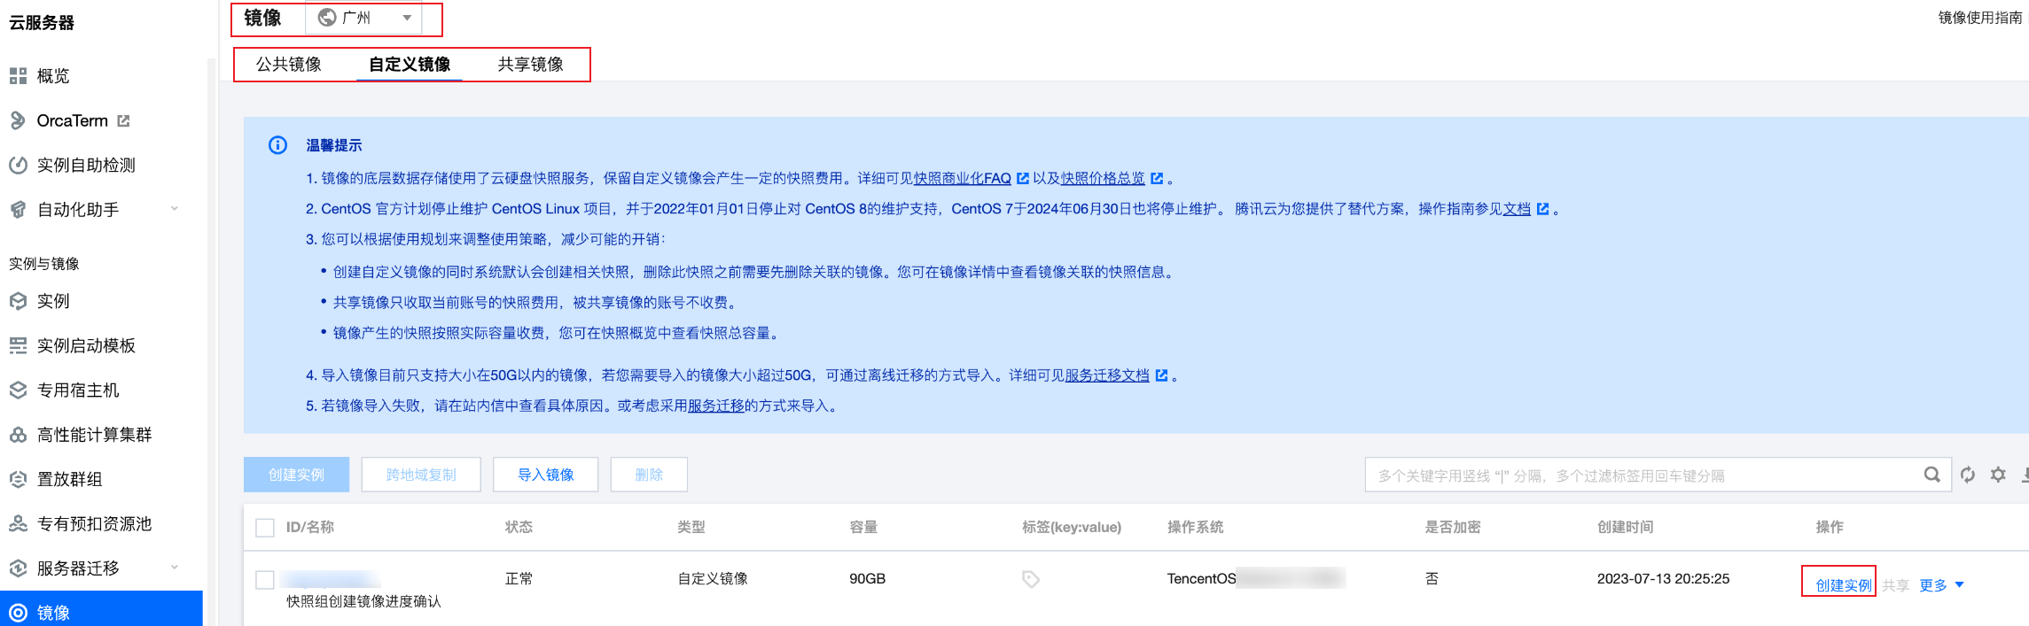The height and width of the screenshot is (626, 2029).
Task: Click the 正常 status cell
Action: (519, 579)
